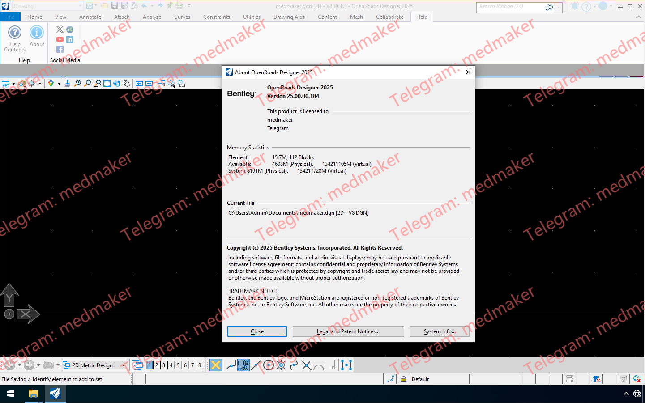
Task: Click the System Info button
Action: point(440,331)
